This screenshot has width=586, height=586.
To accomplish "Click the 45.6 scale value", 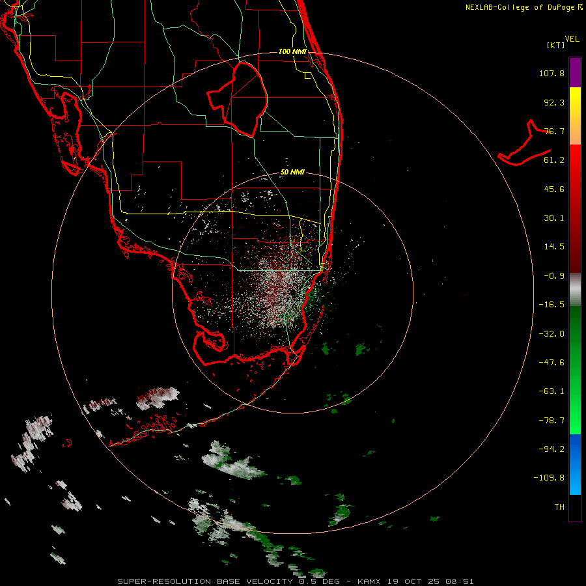I will point(554,189).
